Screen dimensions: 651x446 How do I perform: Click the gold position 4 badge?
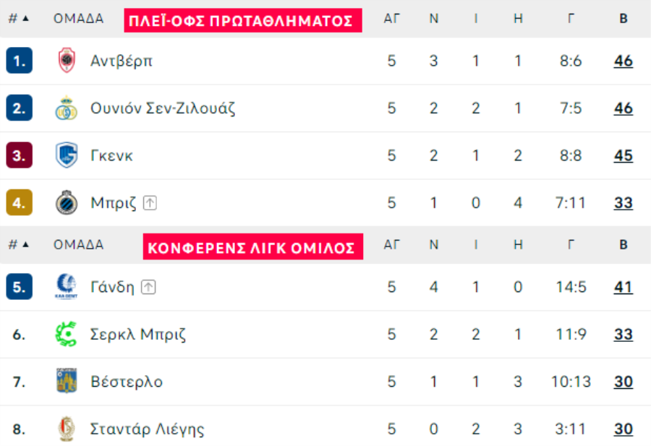tap(19, 202)
